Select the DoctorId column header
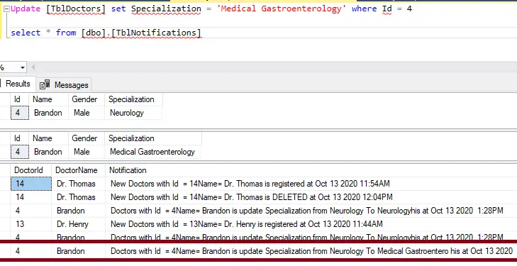The height and width of the screenshot is (266, 517). [x=31, y=170]
